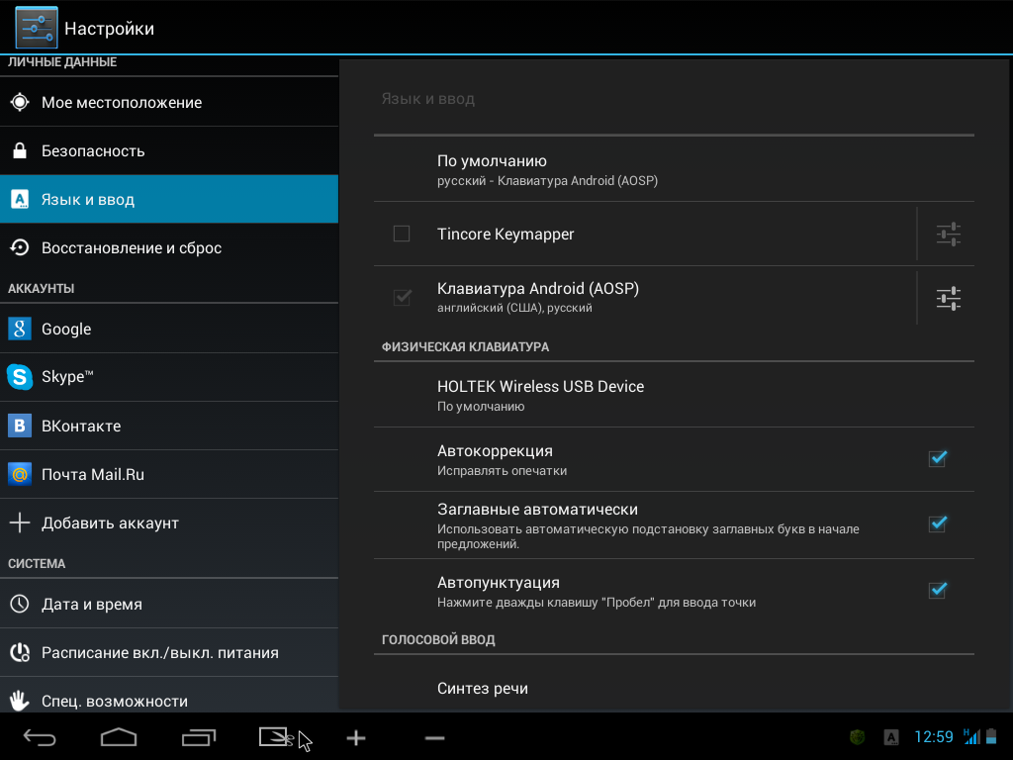Enable the Tincore Keymapper checkbox
1013x760 pixels.
pos(402,235)
